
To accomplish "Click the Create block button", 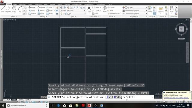I will pyautogui.click(x=111, y=7).
